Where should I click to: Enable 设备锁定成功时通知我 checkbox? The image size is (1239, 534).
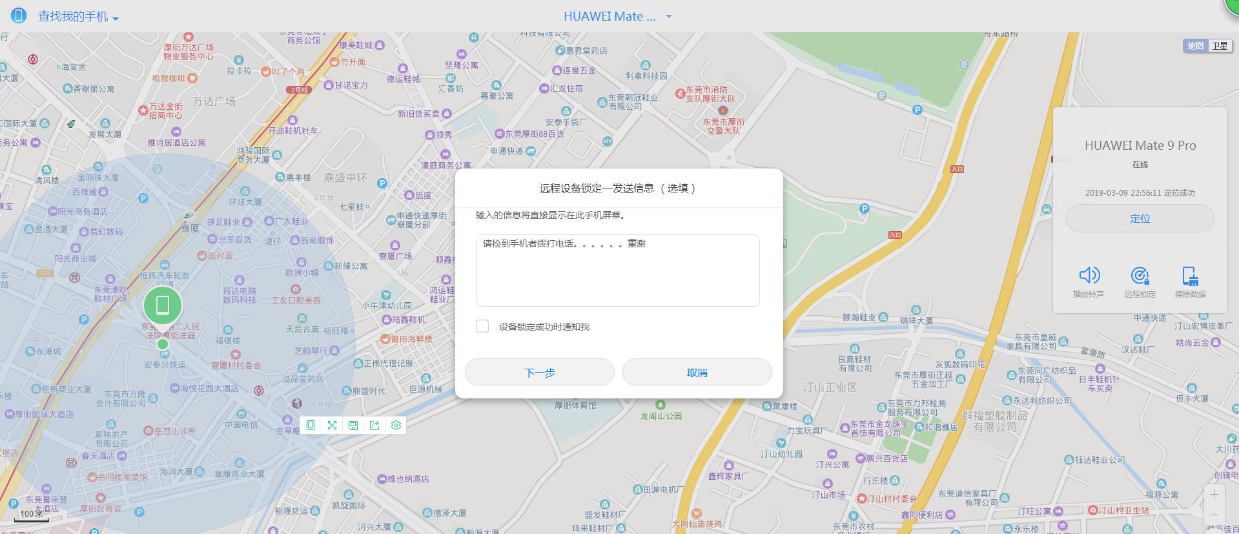click(482, 326)
